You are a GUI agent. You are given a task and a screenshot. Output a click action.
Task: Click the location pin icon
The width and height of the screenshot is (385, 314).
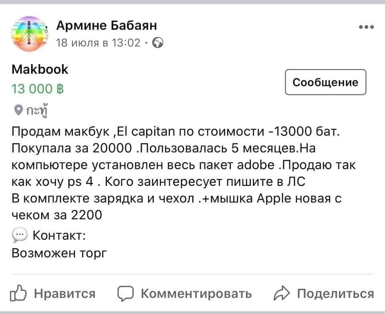click(18, 109)
